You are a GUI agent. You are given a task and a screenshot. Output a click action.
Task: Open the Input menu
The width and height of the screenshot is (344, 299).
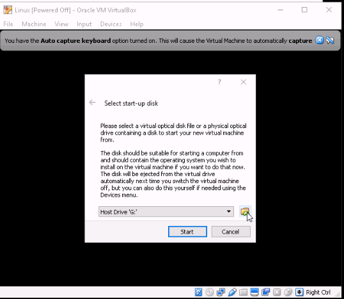click(x=84, y=24)
